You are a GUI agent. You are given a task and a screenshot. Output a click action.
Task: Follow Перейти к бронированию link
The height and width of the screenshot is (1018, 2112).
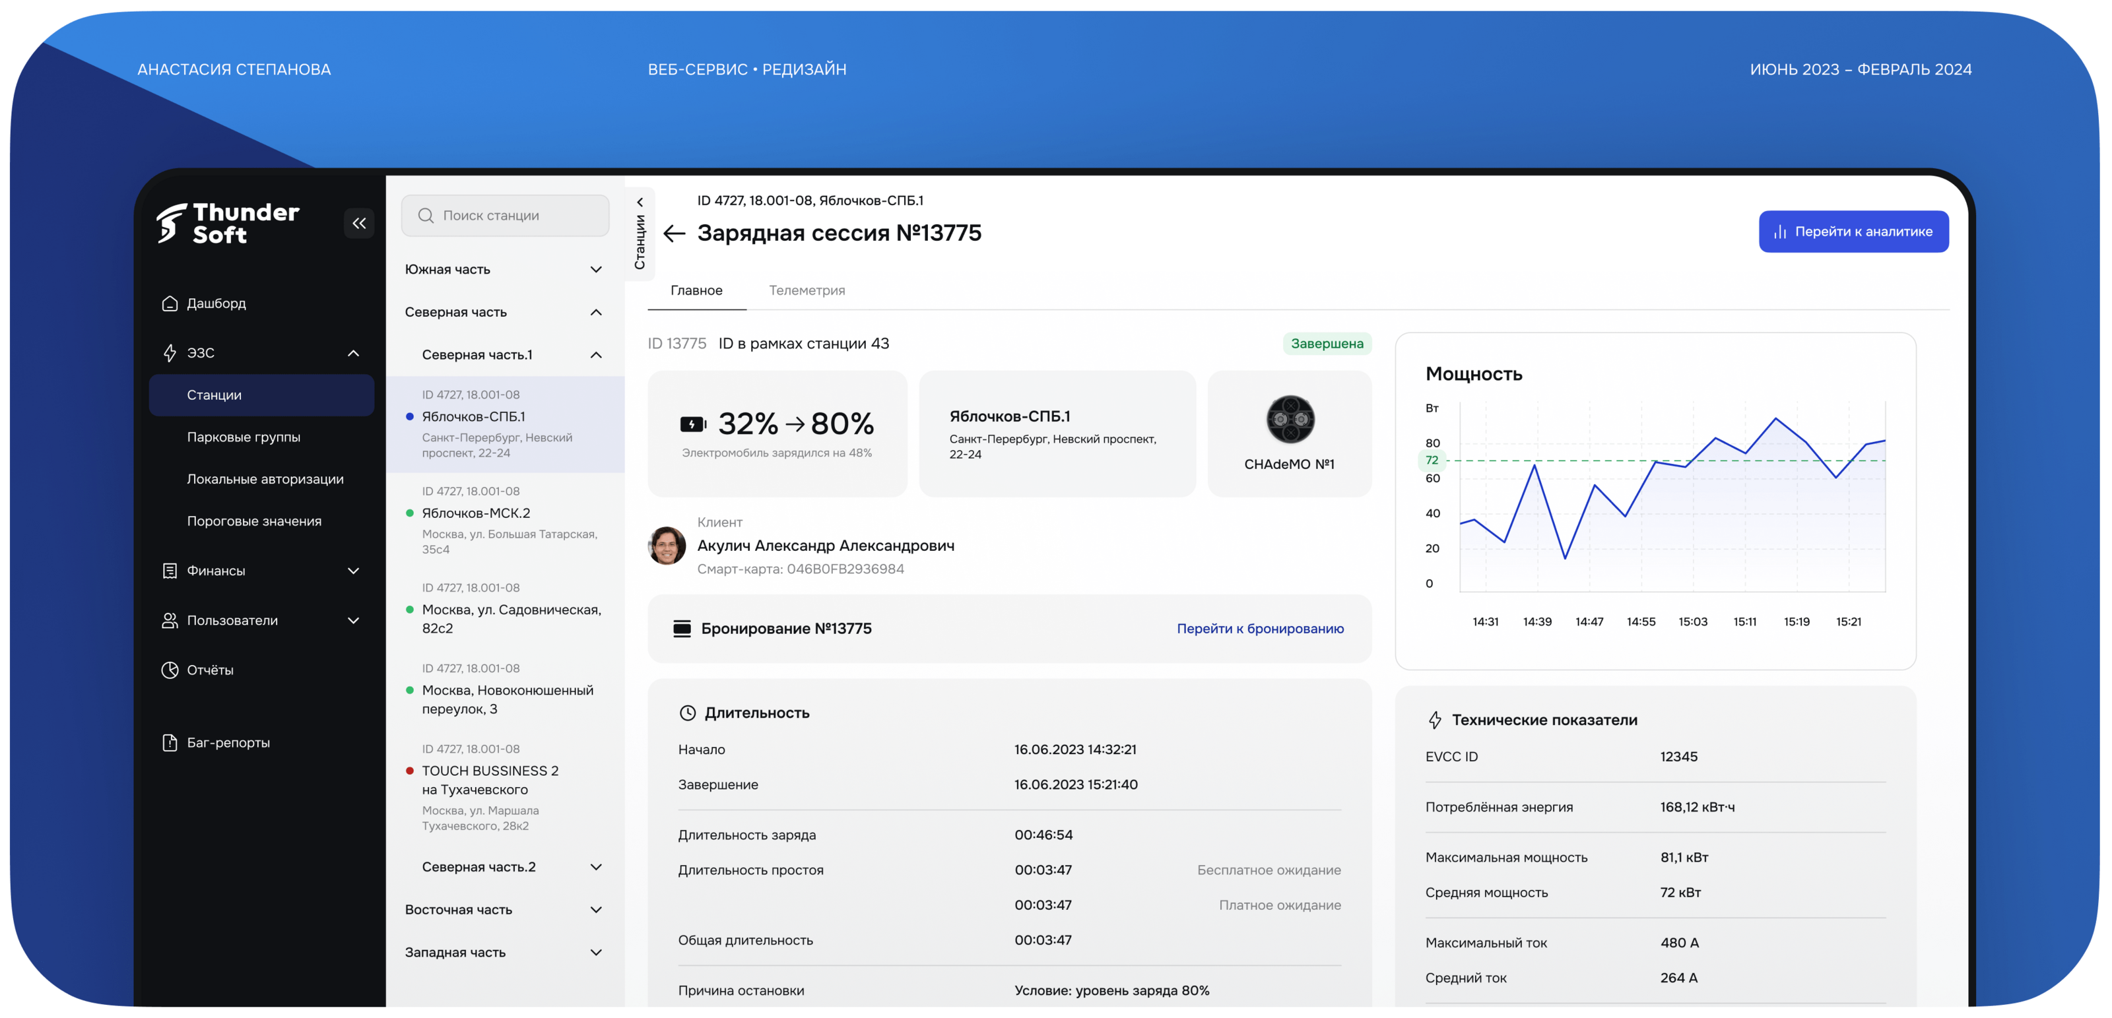pyautogui.click(x=1260, y=629)
